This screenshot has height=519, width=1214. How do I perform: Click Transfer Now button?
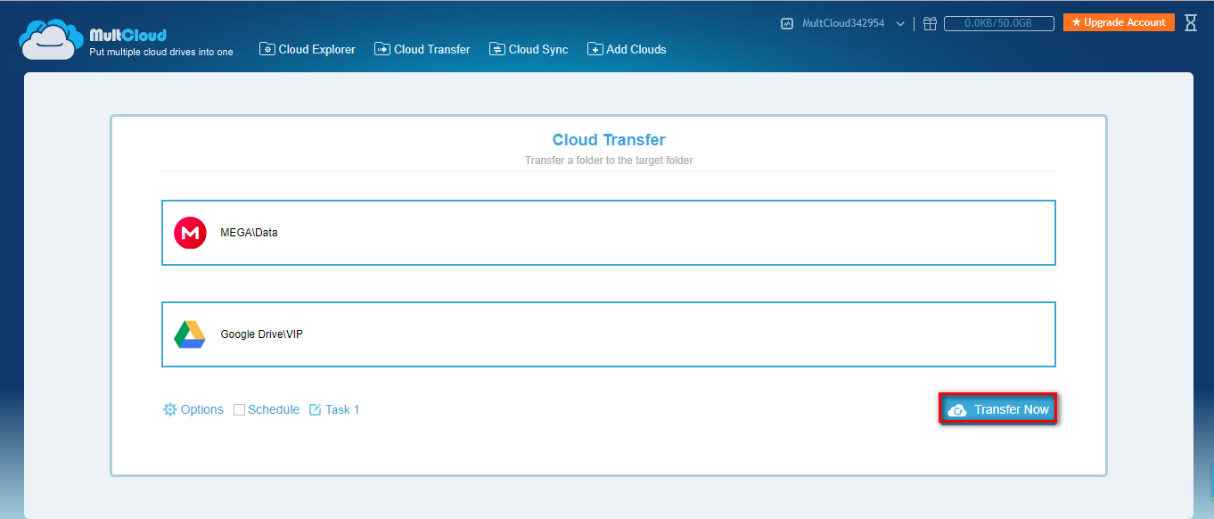pyautogui.click(x=998, y=409)
